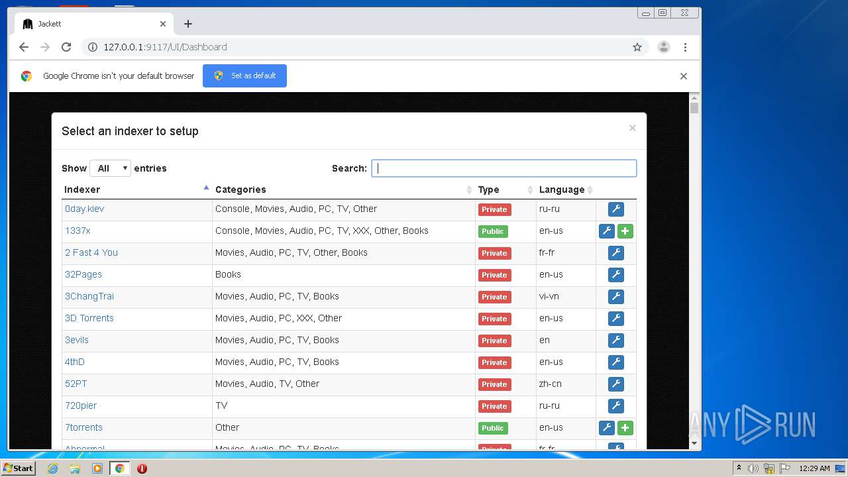This screenshot has width=848, height=477.
Task: Configure the 3ChangTrai indexer
Action: [616, 297]
